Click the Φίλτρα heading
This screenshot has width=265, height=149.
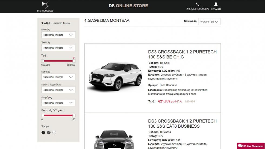click(x=46, y=23)
